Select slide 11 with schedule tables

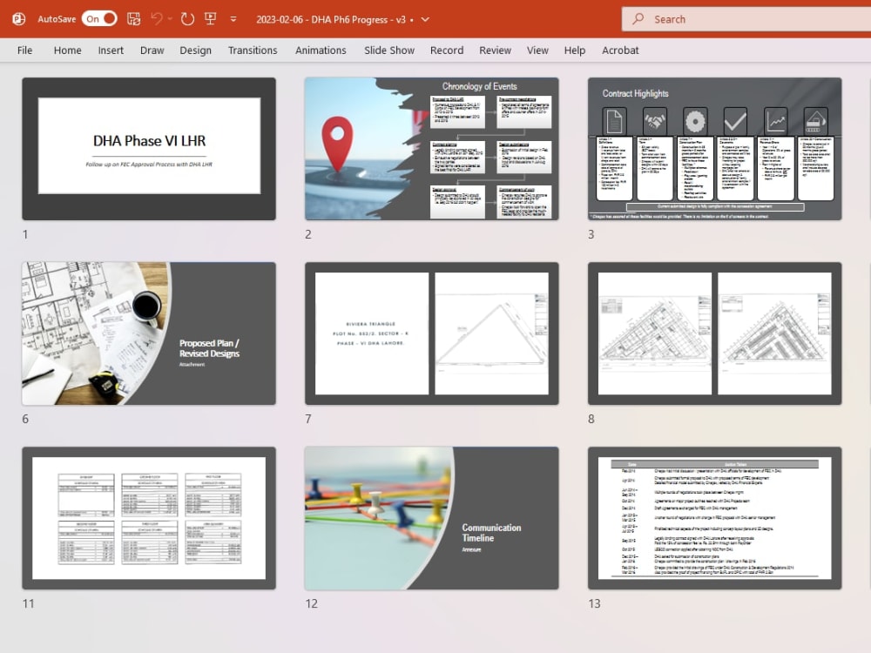tap(149, 518)
